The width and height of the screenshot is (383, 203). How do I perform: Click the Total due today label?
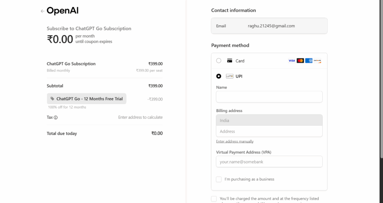pyautogui.click(x=62, y=134)
